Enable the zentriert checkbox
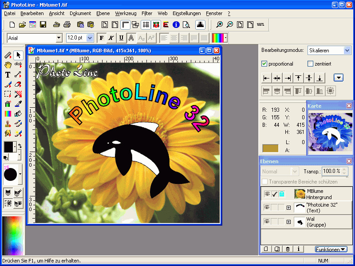The image size is (355, 266). pos(310,64)
